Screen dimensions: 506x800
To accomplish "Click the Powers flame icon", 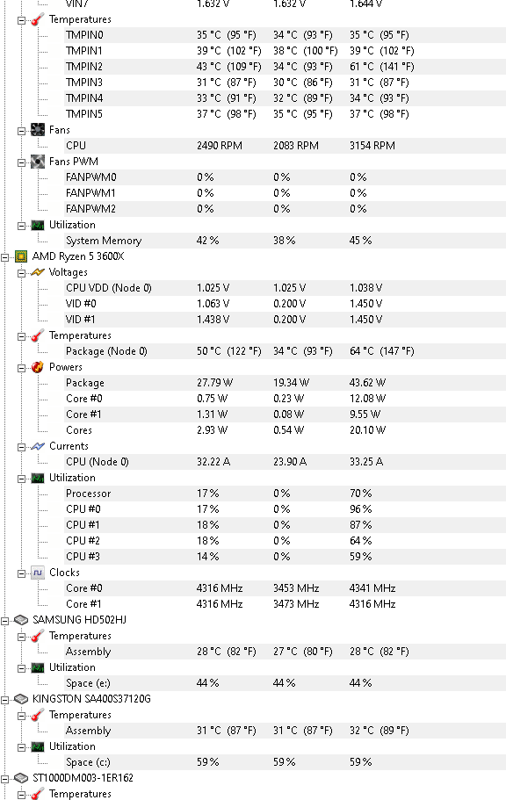I will coord(38,367).
